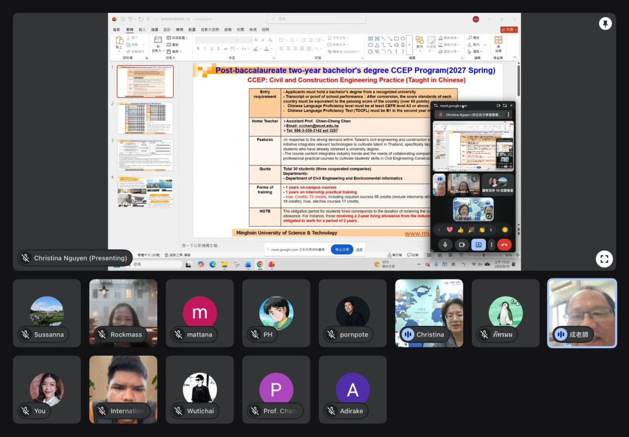Viewport: 629px width, 437px height.
Task: Send a party popper reaction
Action: [471, 229]
